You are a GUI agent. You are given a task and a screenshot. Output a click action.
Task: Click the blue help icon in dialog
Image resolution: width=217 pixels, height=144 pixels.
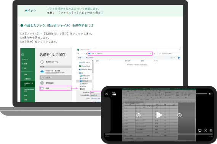pyautogui.click(x=179, y=58)
